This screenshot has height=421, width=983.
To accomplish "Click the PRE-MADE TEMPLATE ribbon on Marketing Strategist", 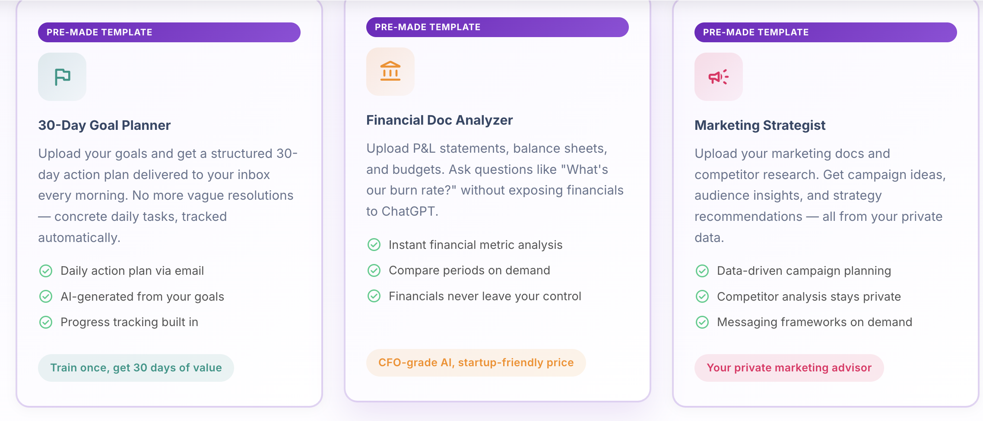I will (x=826, y=32).
